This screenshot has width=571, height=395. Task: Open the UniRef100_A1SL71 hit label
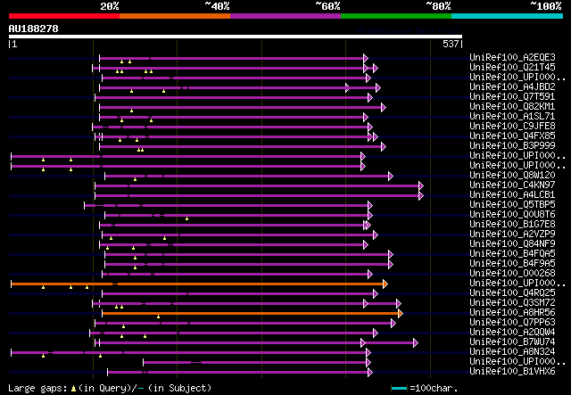tap(512, 117)
